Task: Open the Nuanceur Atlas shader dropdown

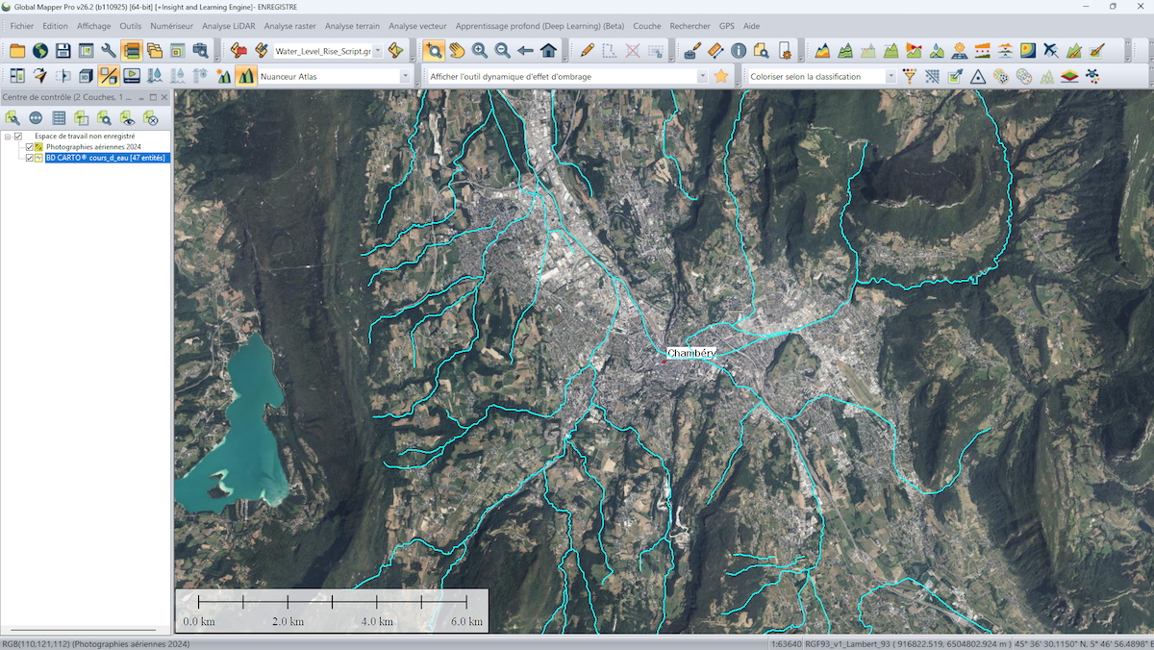Action: click(405, 76)
